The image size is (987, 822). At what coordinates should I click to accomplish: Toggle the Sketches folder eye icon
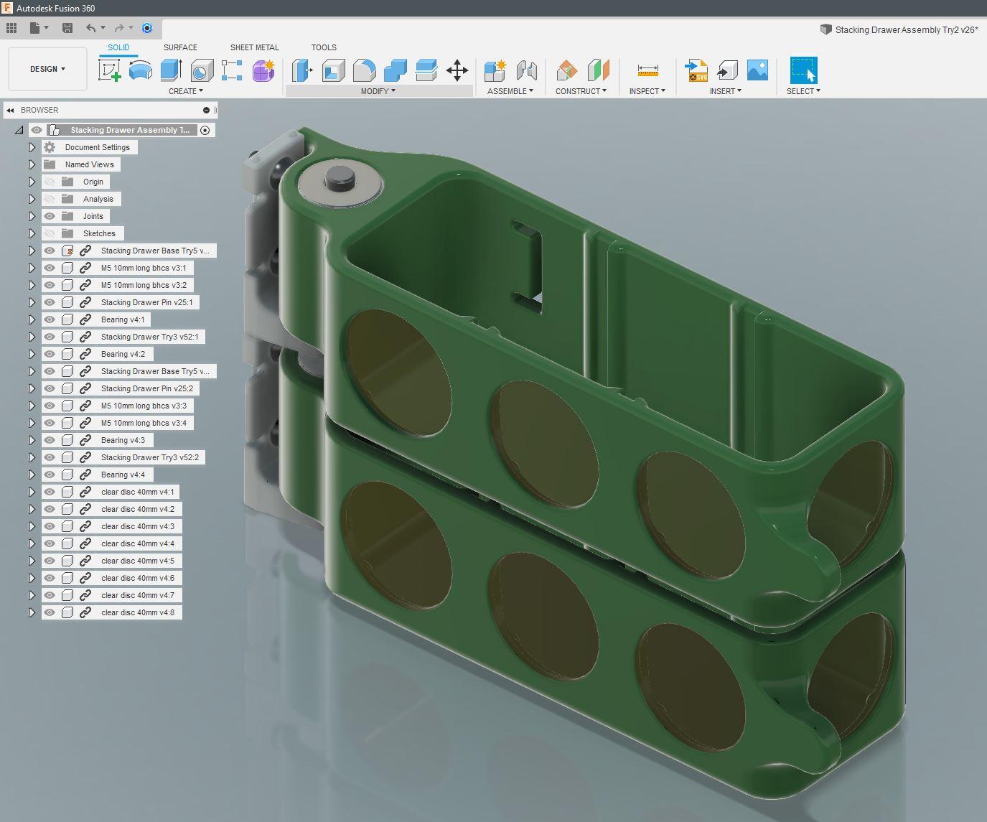(x=50, y=233)
